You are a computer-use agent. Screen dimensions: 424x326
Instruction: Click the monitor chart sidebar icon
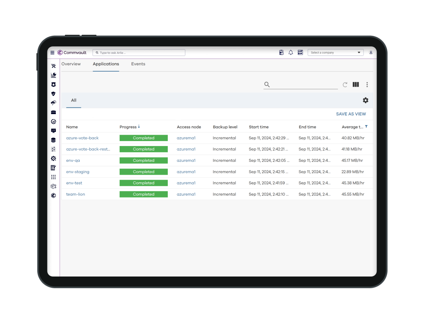point(53,131)
